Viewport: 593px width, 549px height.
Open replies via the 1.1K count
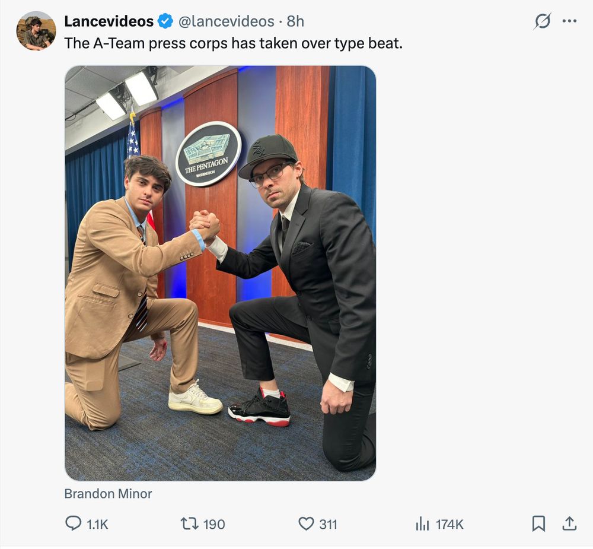97,525
